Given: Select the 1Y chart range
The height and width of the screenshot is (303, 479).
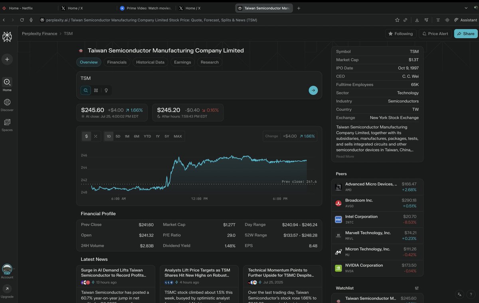Looking at the screenshot, I should pyautogui.click(x=158, y=136).
